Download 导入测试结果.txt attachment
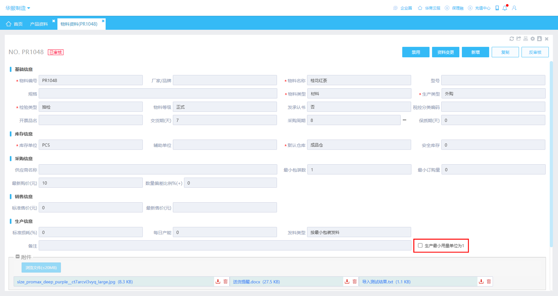The image size is (558, 296). 481,281
